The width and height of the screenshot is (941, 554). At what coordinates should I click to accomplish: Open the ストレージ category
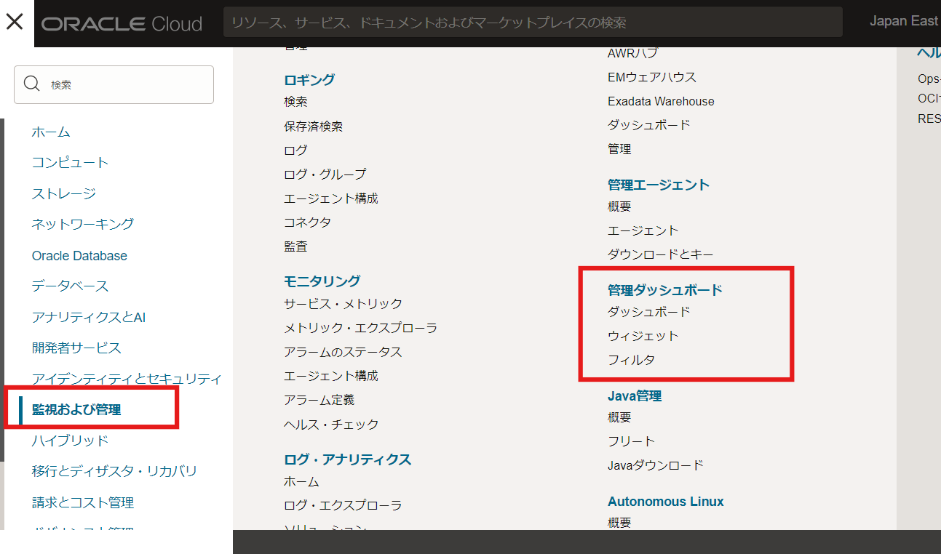(x=64, y=193)
